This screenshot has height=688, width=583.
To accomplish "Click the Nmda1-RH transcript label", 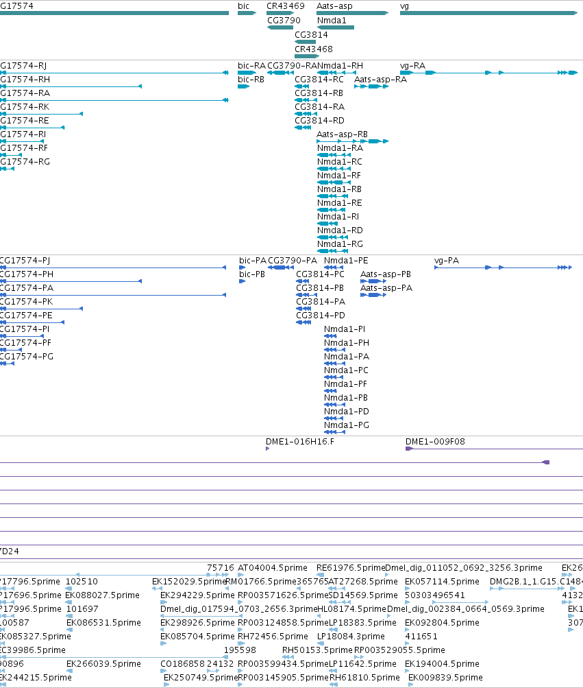I will [x=340, y=66].
